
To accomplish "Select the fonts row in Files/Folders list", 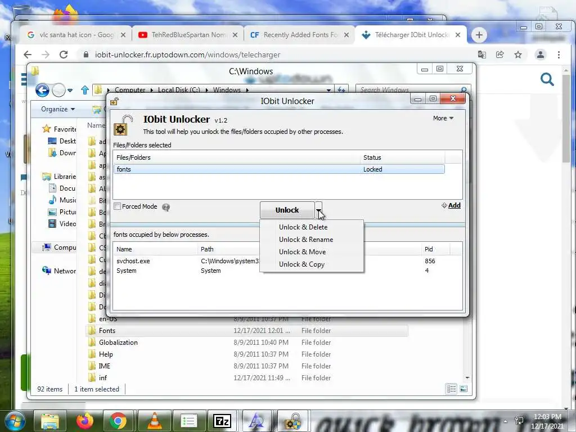I will [x=279, y=169].
